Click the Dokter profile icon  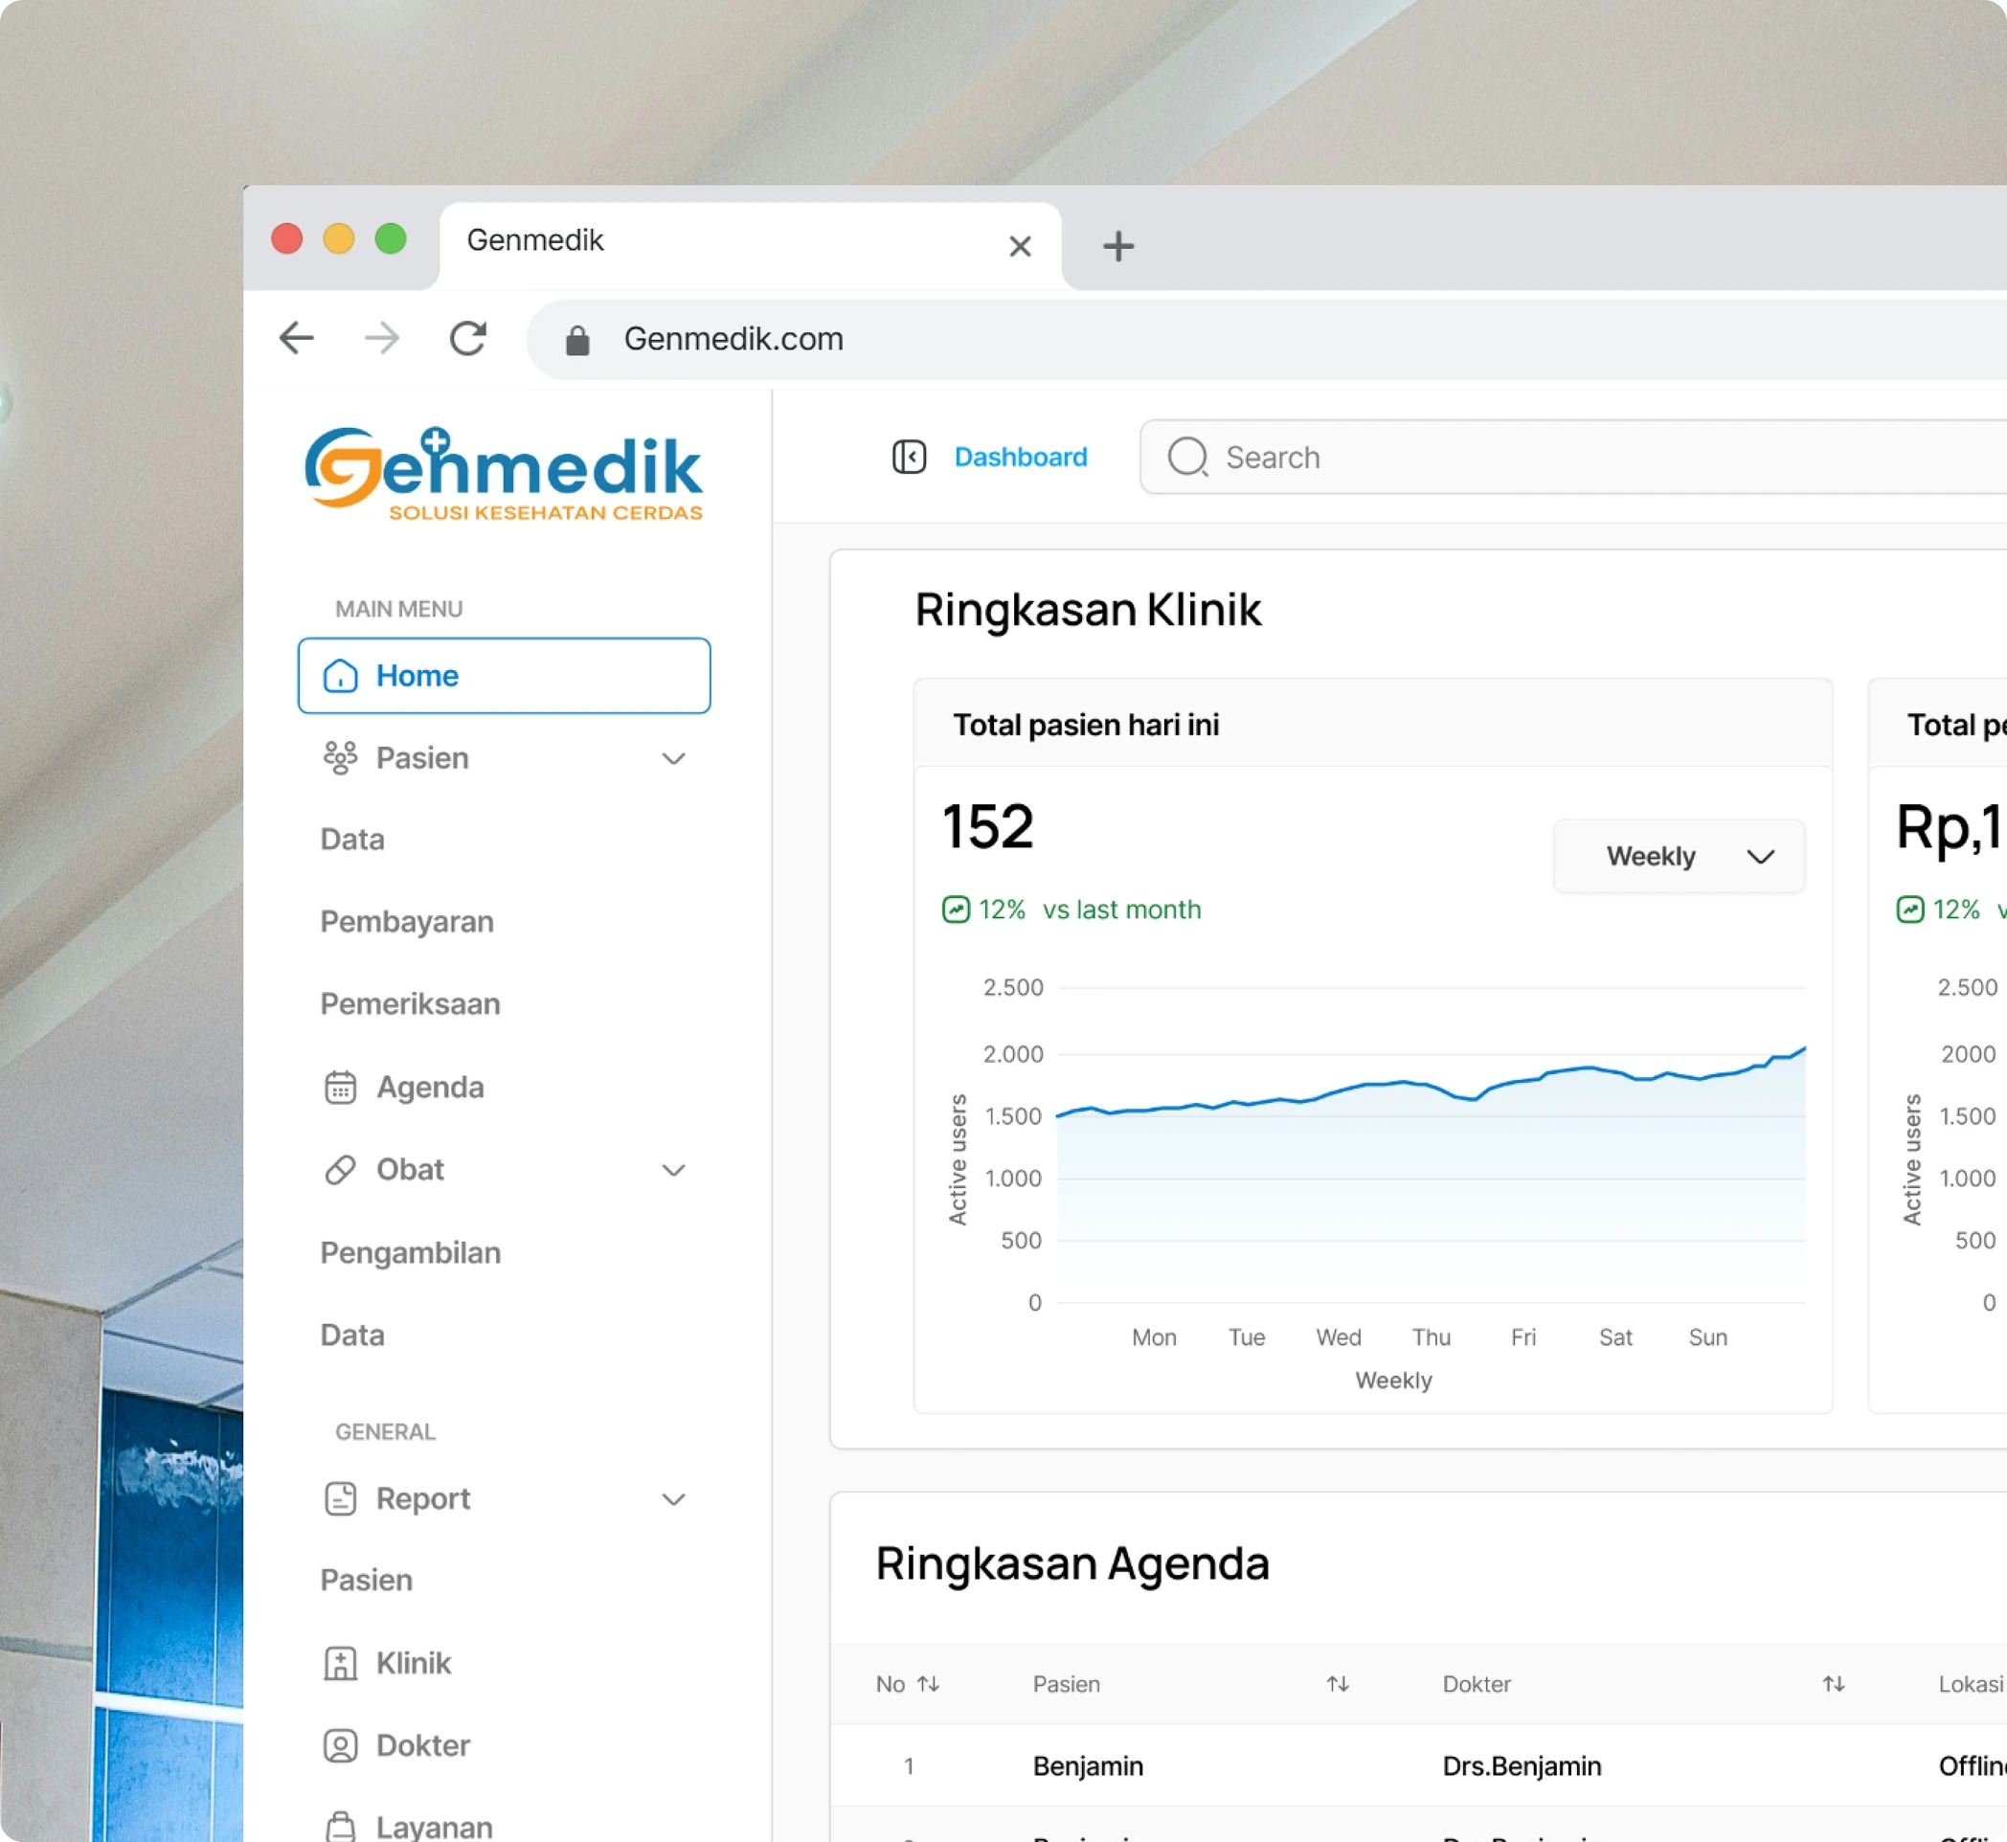(x=340, y=1745)
